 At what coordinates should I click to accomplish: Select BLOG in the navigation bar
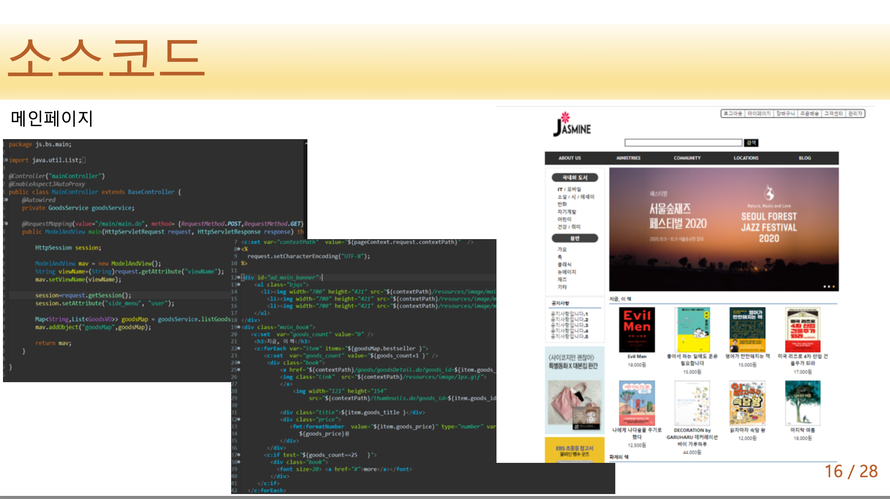coord(805,158)
